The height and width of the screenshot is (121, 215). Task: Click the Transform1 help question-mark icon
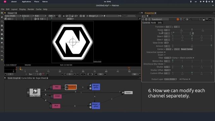pyautogui.click(x=201, y=19)
